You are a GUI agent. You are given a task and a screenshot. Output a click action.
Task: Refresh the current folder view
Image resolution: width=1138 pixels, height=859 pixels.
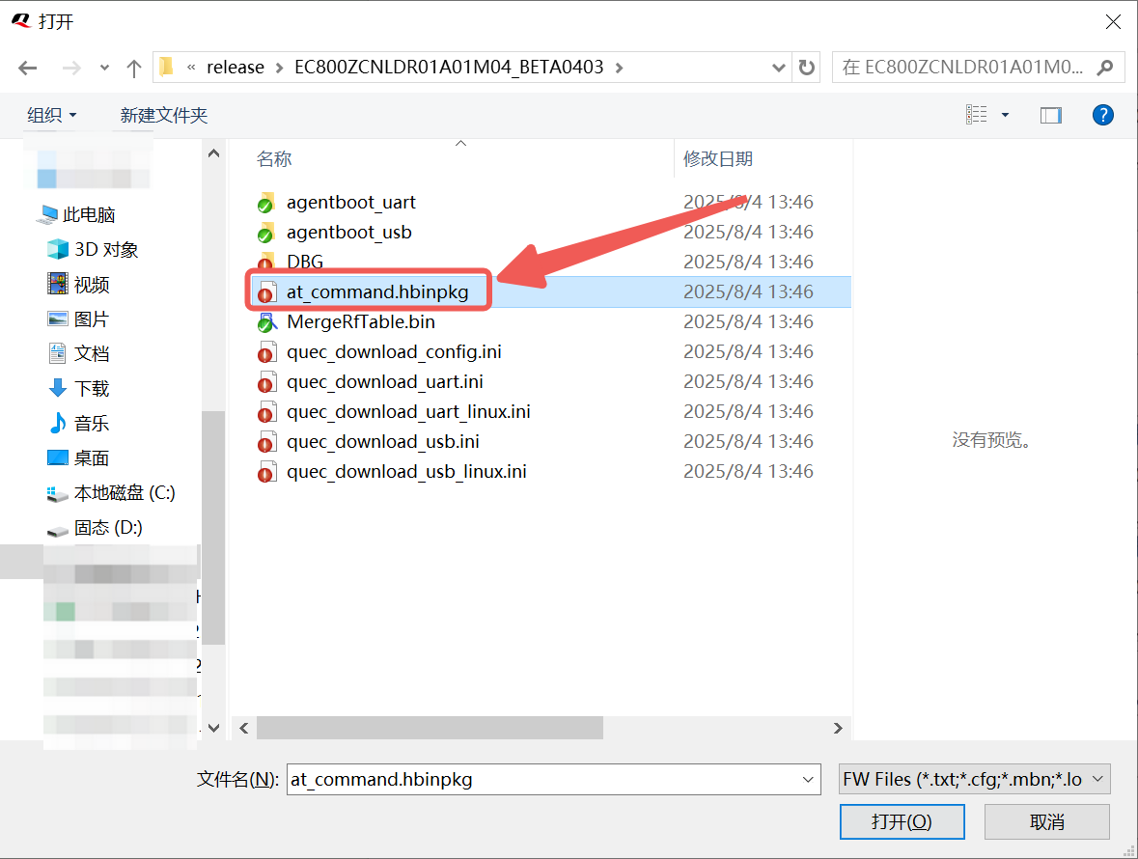[x=806, y=68]
